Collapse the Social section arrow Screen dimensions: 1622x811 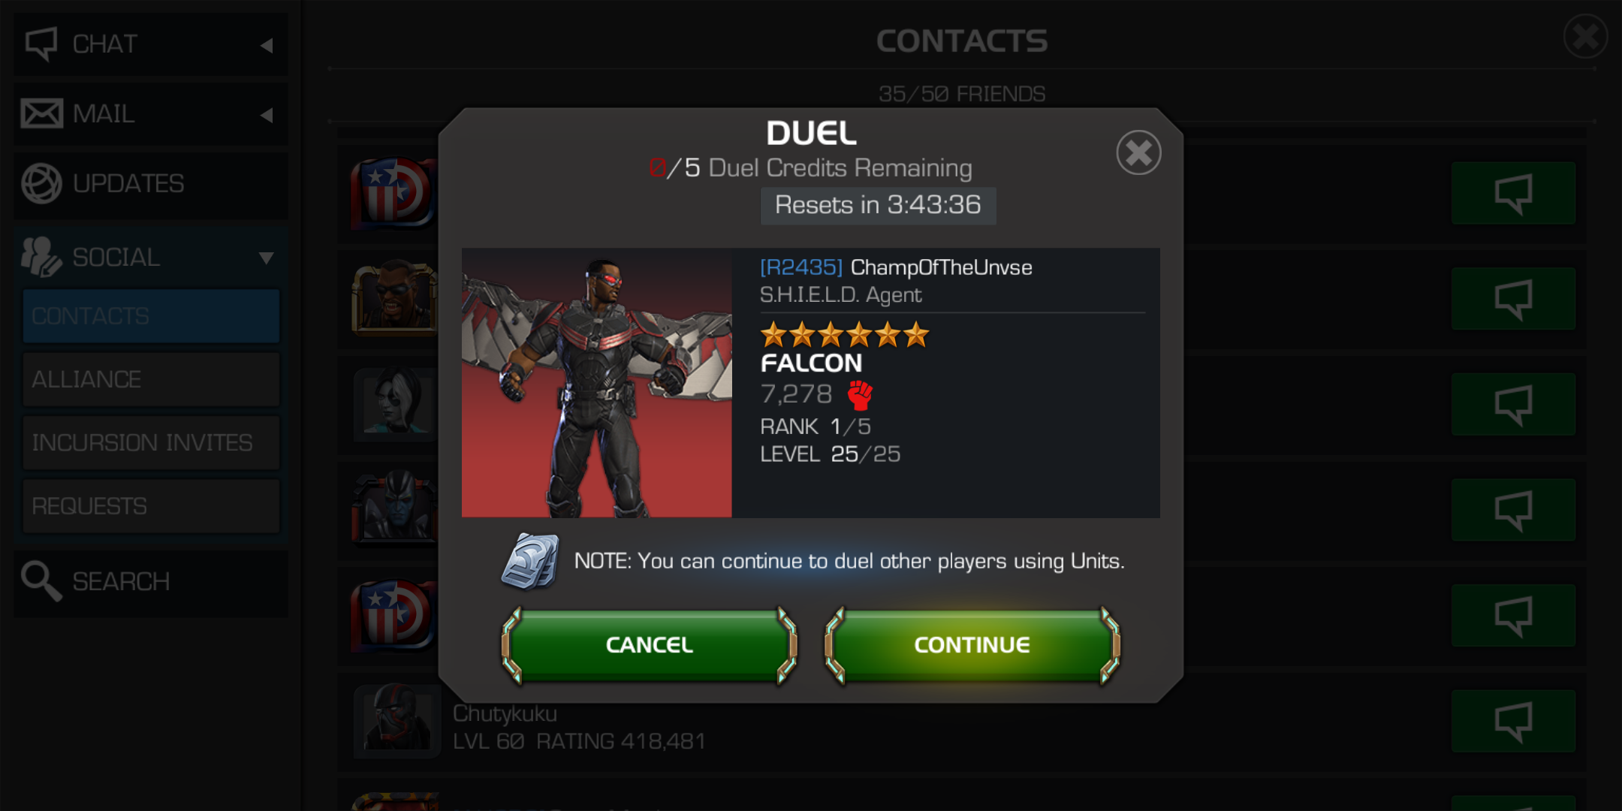267,258
